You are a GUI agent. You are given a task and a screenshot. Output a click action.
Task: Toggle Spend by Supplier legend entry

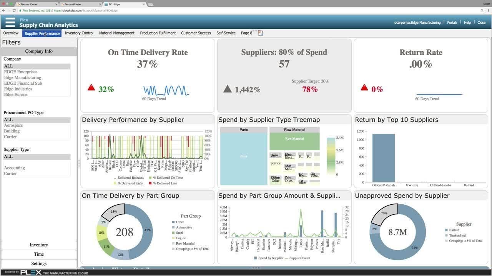268,258
